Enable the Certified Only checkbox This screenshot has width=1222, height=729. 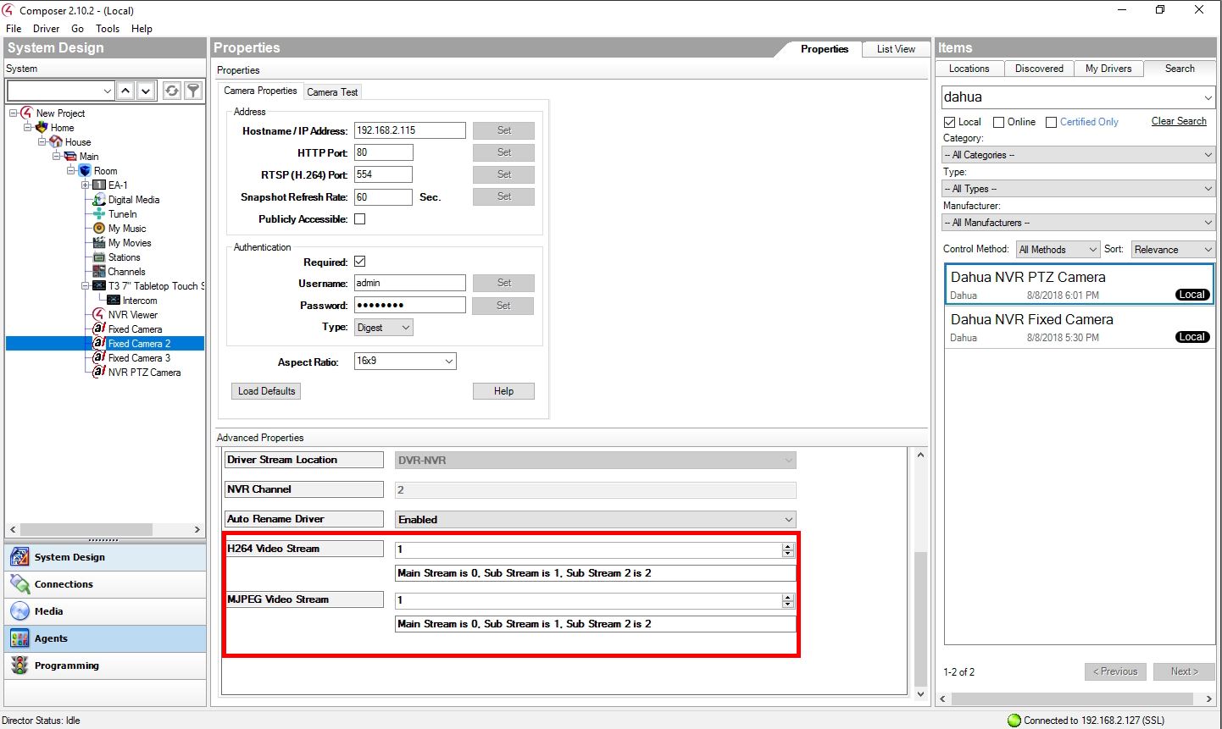click(1052, 122)
